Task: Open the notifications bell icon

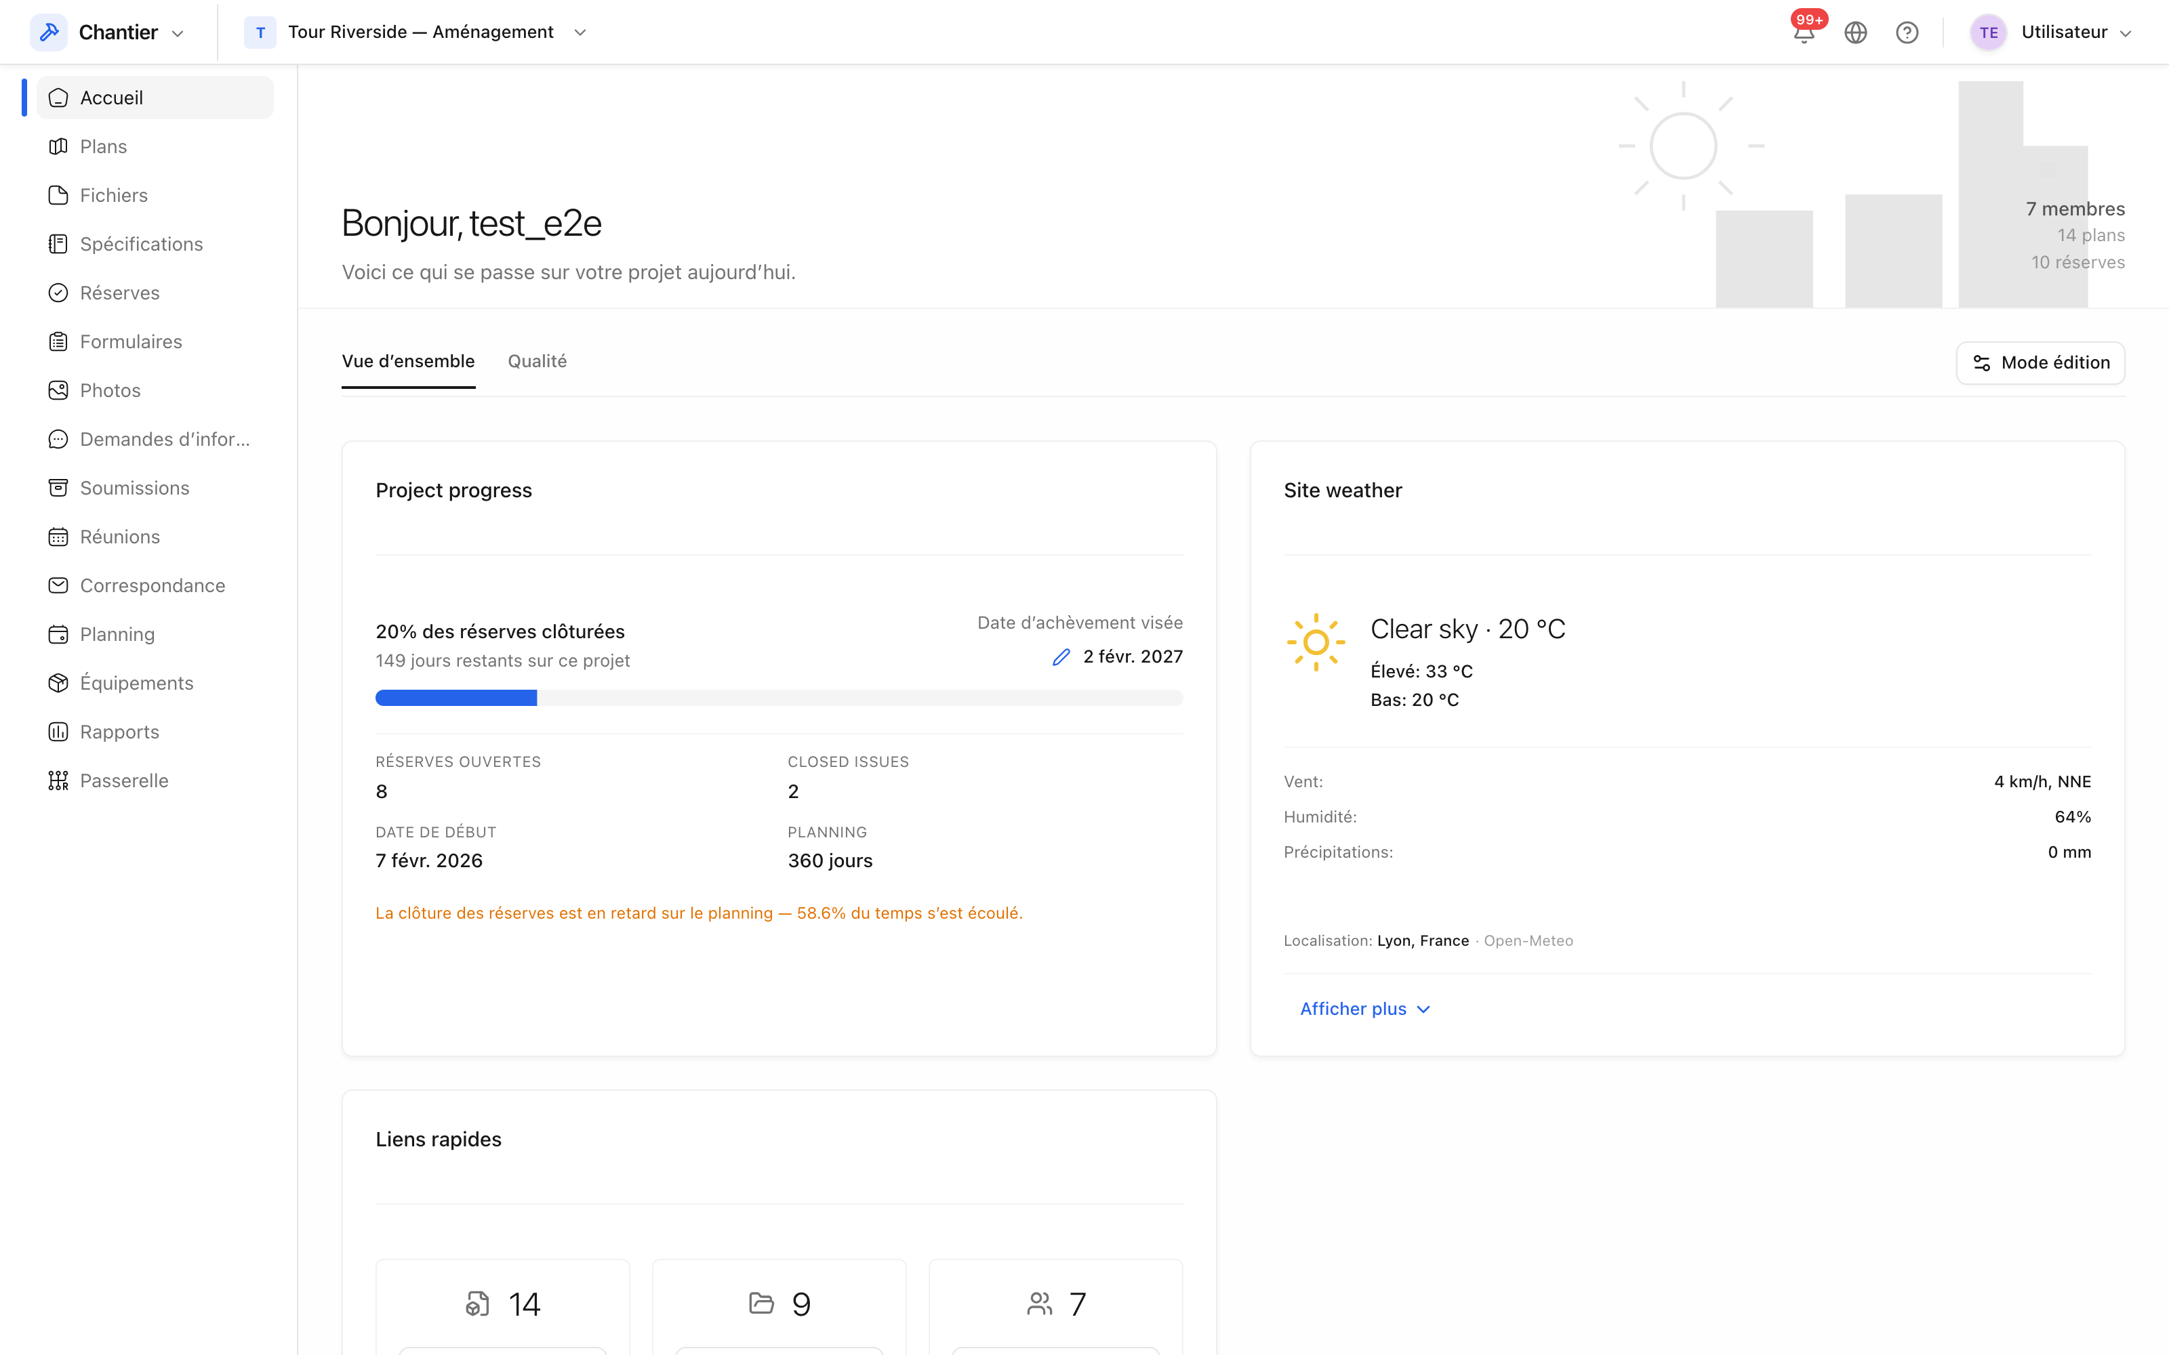Action: point(1803,33)
